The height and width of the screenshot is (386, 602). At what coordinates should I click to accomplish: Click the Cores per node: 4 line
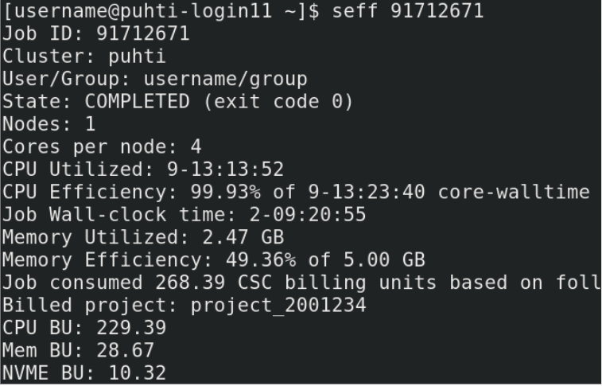pos(102,146)
